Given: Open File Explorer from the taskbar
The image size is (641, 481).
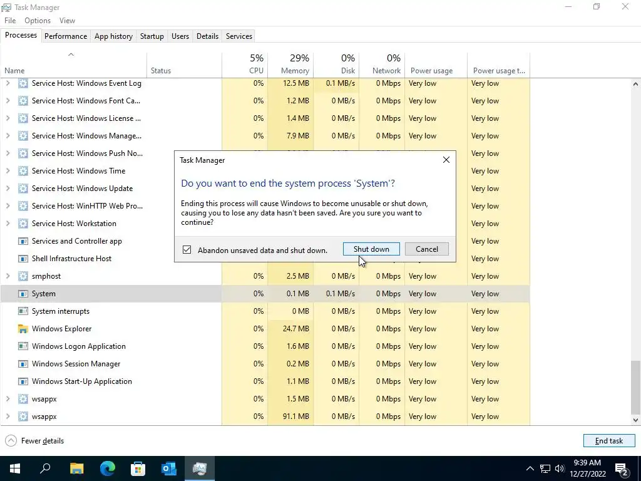Looking at the screenshot, I should 76,468.
